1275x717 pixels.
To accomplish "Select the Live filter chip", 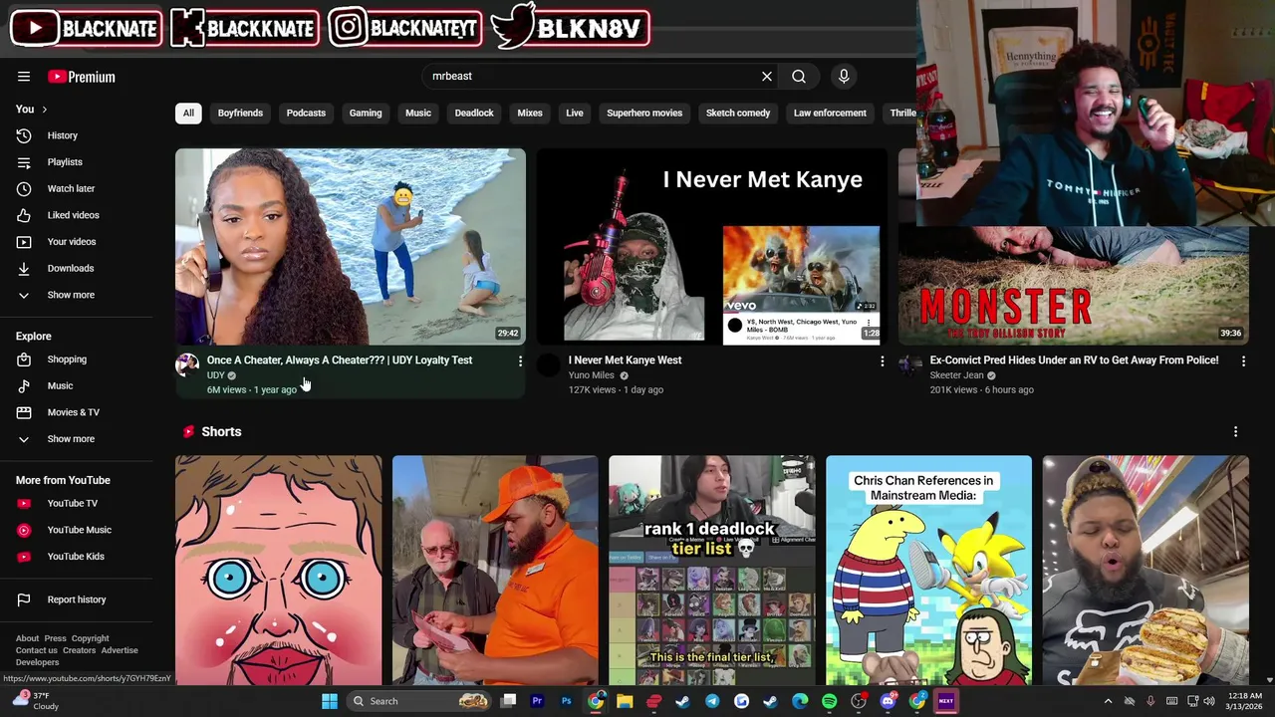I will pyautogui.click(x=575, y=113).
